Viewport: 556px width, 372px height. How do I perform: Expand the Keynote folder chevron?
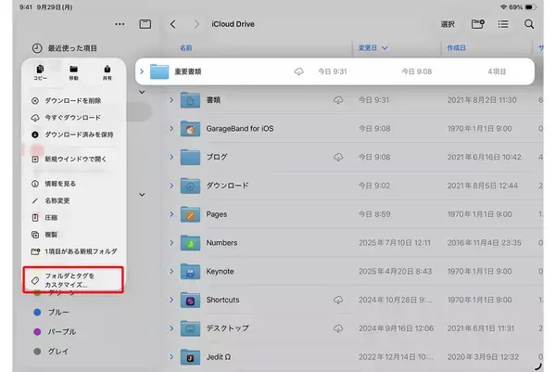171,271
